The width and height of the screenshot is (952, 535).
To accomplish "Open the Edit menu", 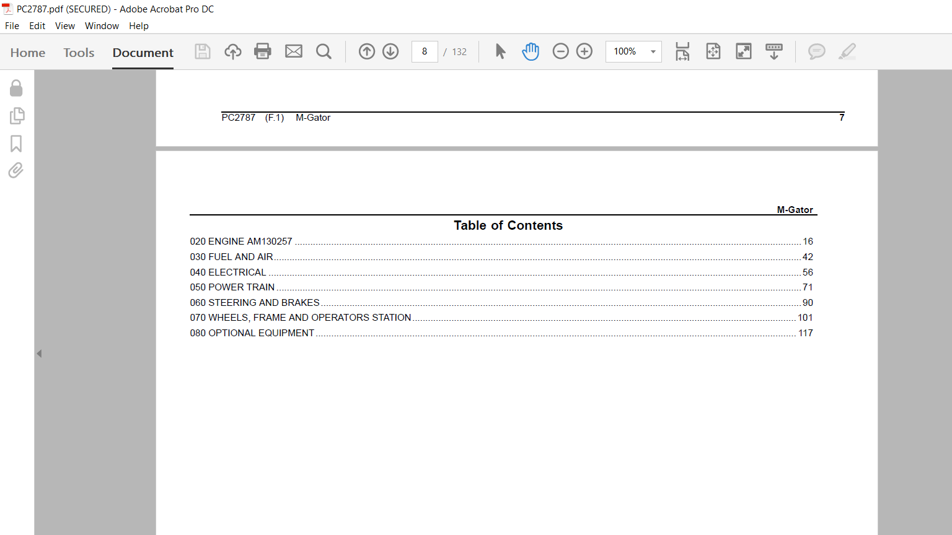I will point(37,26).
